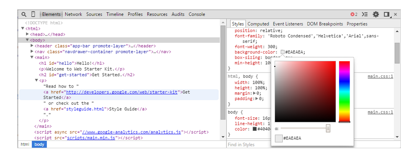The image size is (401, 158).
Task: Collapse the main node triangle
Action: tap(32, 57)
